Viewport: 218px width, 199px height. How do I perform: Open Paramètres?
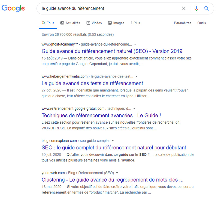point(183,23)
